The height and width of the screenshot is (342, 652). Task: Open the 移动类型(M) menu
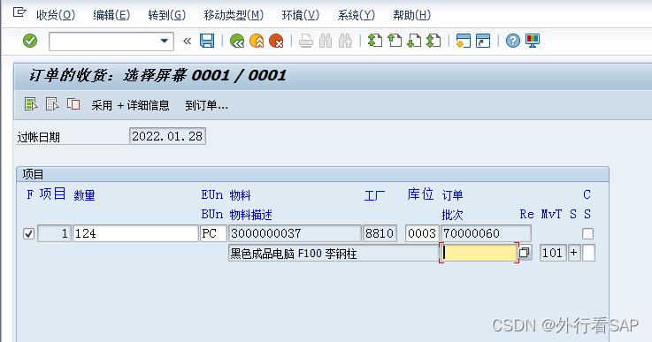[x=234, y=15]
